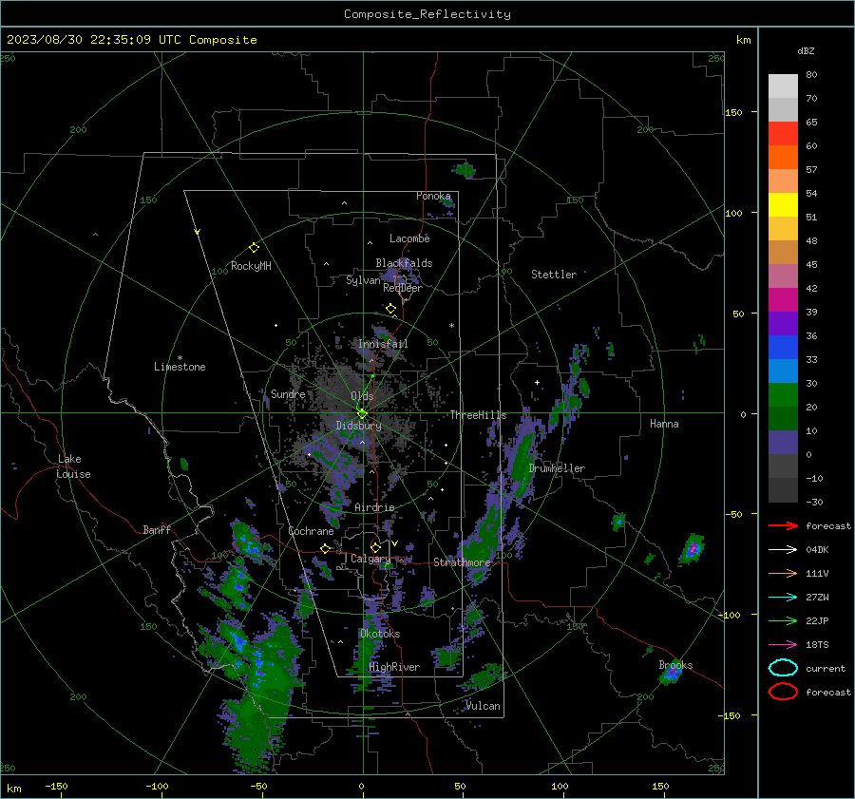Click the Ponoka town label

tap(433, 196)
